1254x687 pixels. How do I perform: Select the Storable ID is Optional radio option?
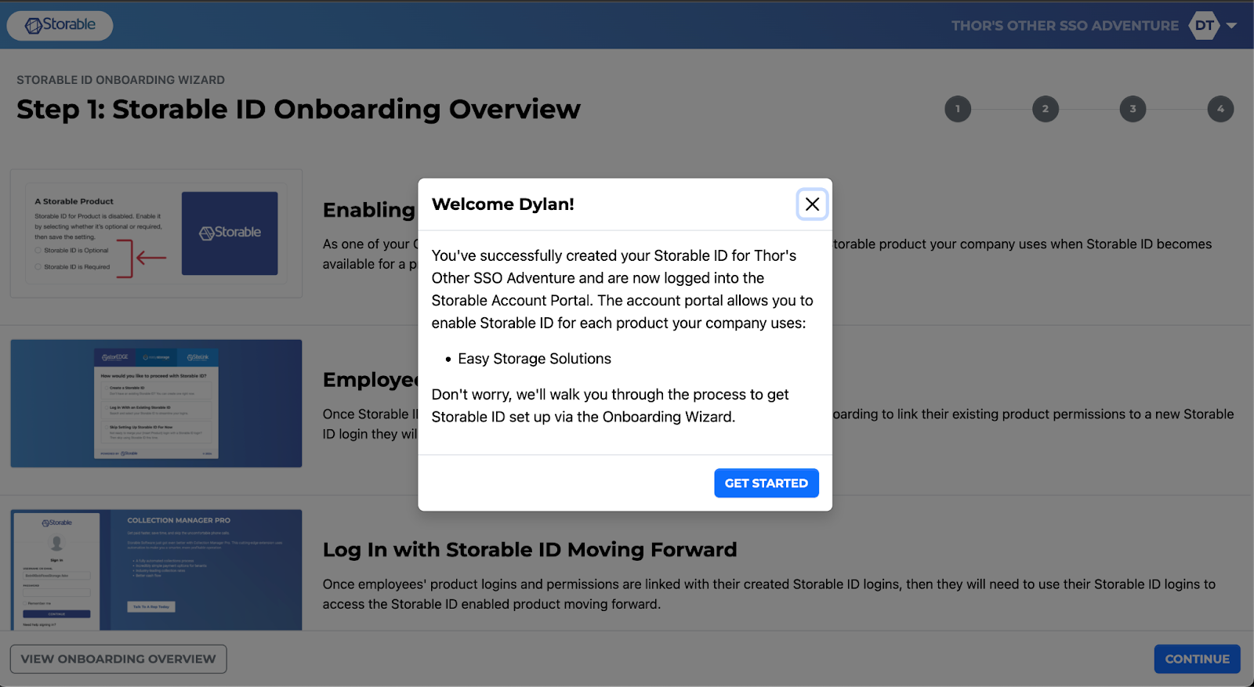38,251
